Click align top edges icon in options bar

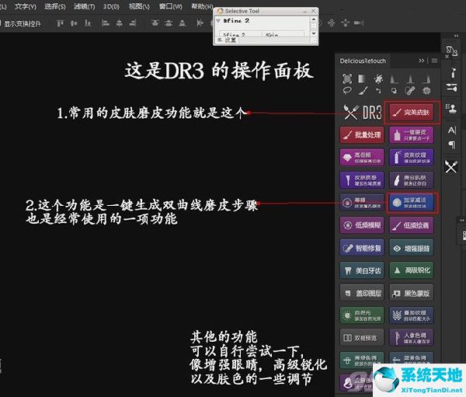coord(61,23)
